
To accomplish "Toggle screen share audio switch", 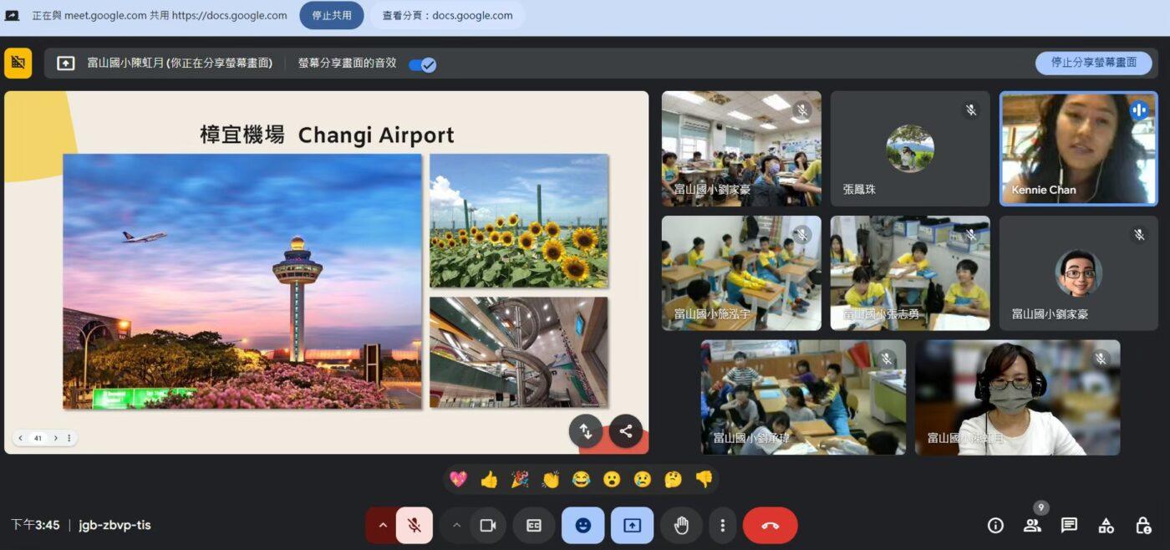I will pyautogui.click(x=422, y=64).
